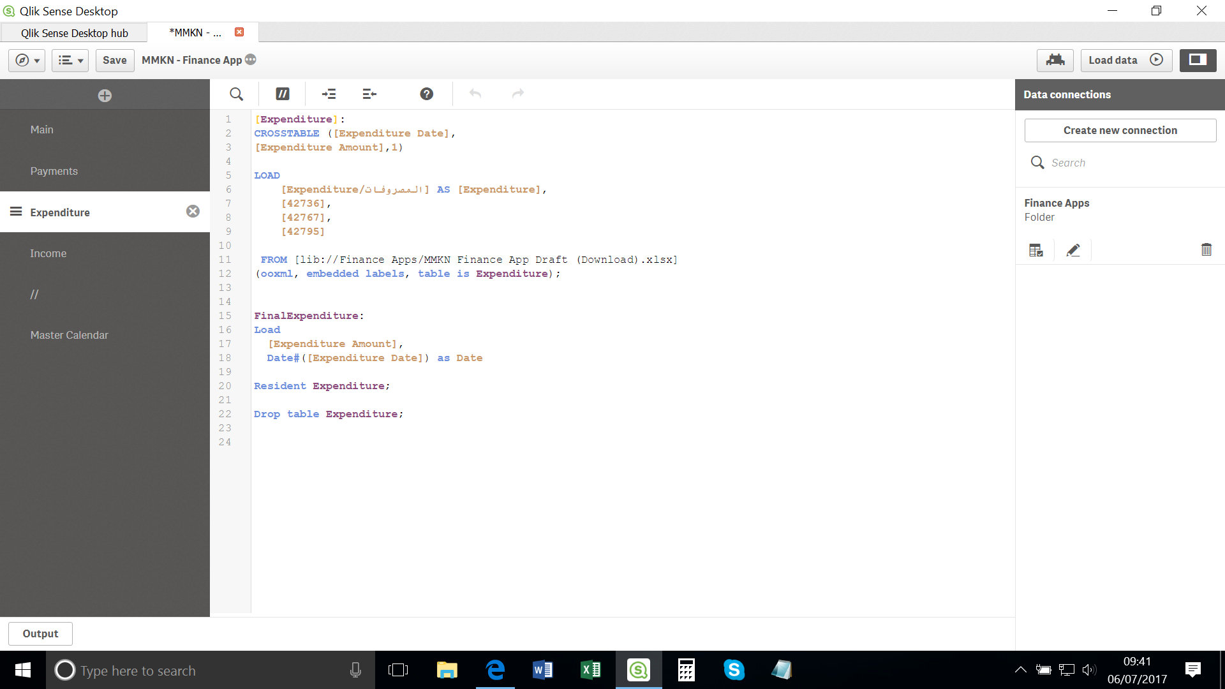Open the navigation compass dropdown

(x=27, y=60)
